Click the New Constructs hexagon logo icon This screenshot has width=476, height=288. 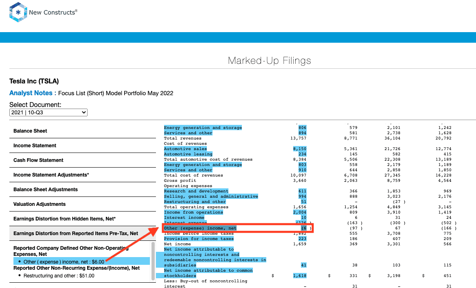tap(18, 12)
